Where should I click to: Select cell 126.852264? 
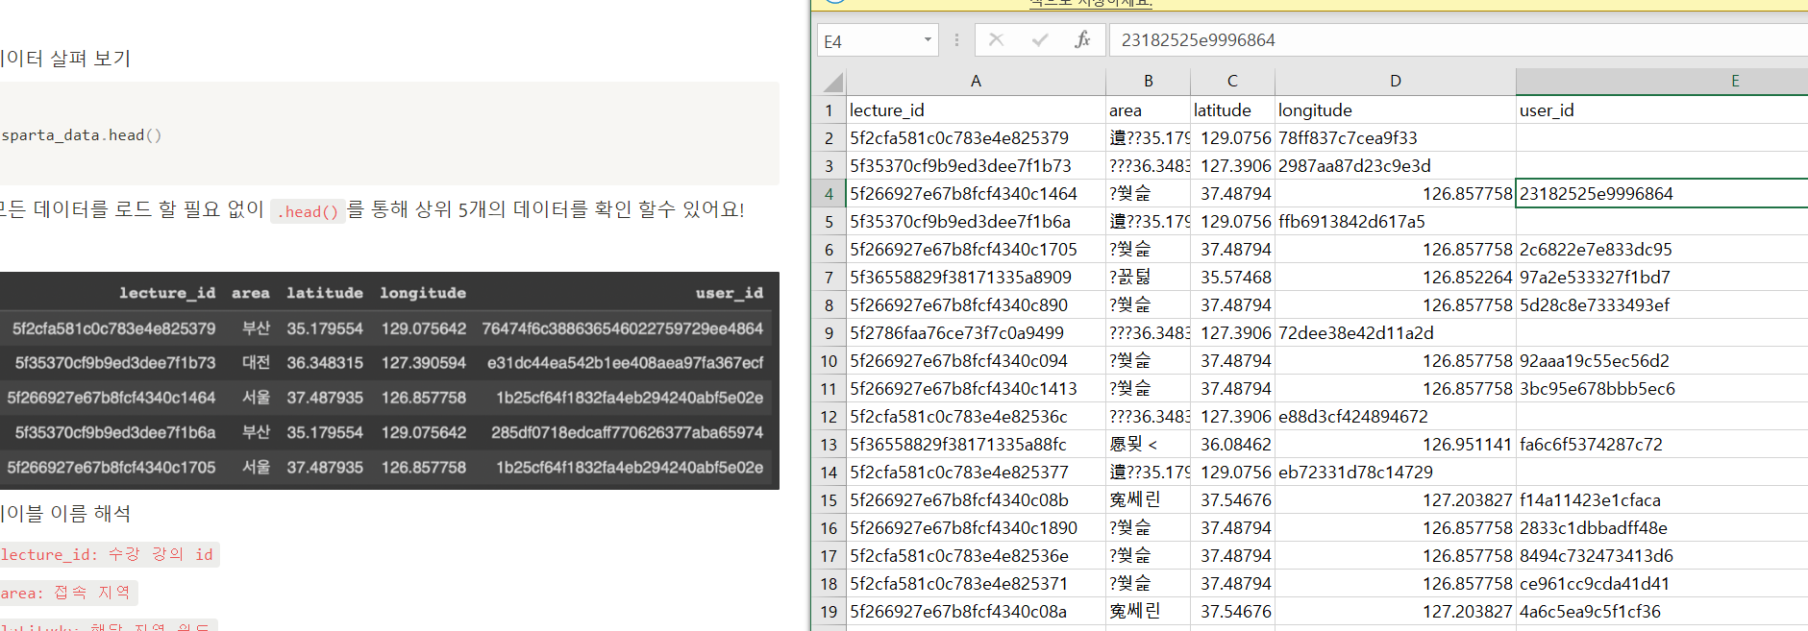tap(1396, 278)
